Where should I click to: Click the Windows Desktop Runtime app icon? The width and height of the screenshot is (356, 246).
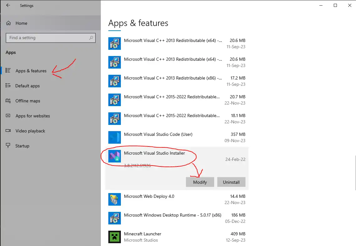coord(114,218)
